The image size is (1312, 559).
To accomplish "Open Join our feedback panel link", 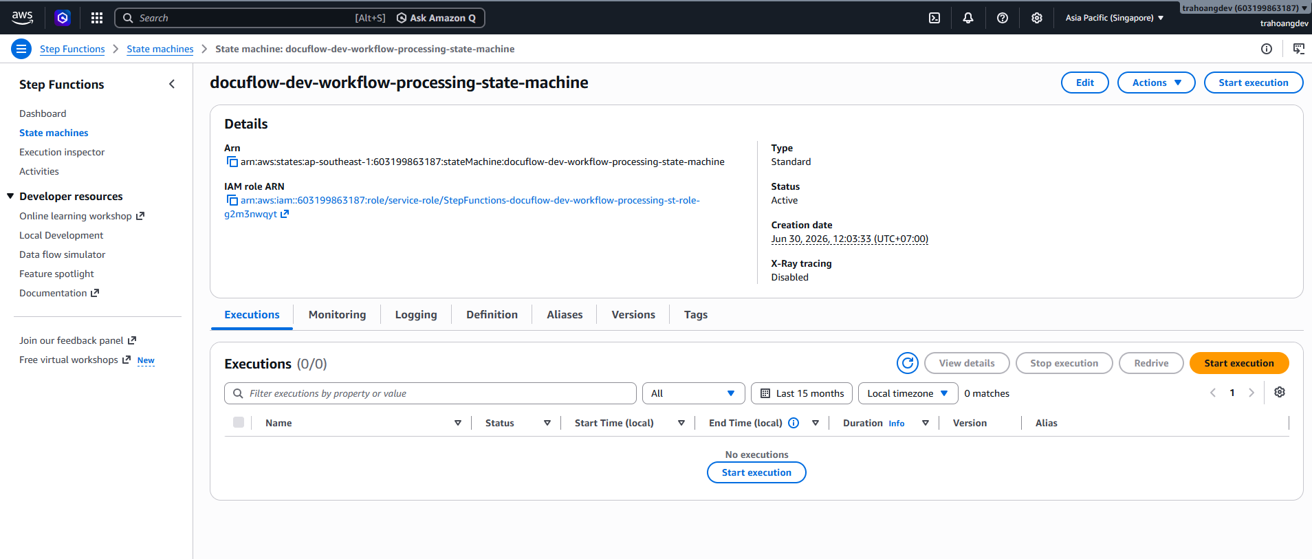I will [x=78, y=340].
